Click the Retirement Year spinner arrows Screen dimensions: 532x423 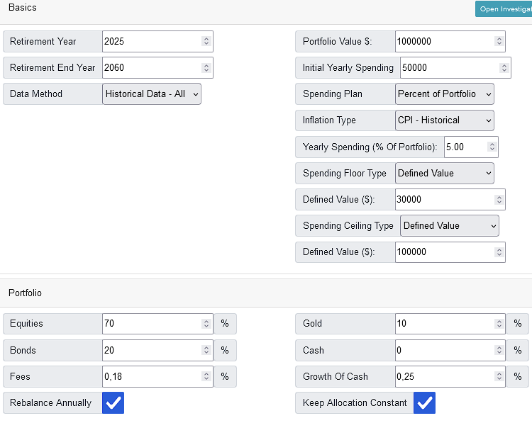206,41
